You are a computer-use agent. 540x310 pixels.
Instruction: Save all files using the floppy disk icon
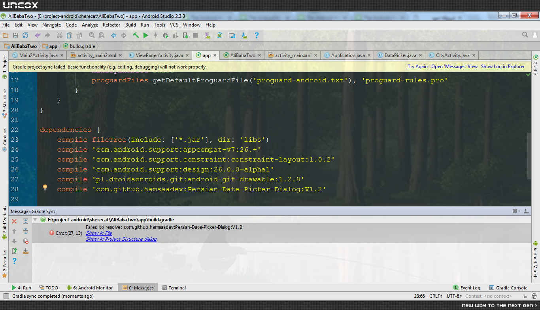tap(15, 35)
